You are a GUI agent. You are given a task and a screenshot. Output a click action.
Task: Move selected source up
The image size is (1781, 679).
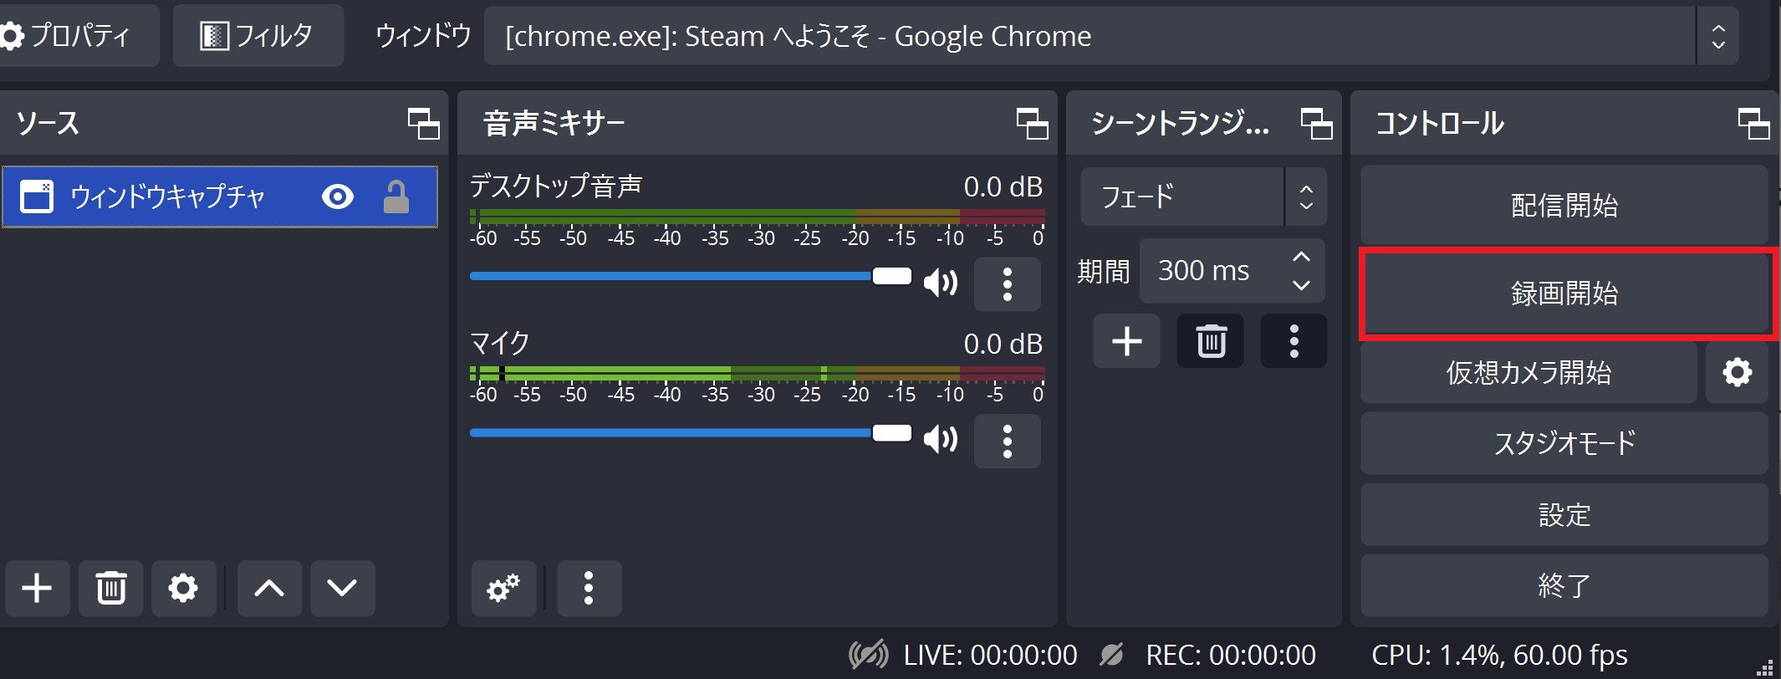(269, 588)
